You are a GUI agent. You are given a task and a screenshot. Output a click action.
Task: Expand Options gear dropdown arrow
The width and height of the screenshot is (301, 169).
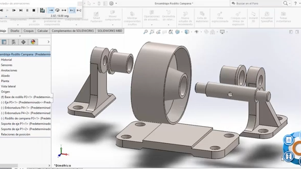pos(116,3)
